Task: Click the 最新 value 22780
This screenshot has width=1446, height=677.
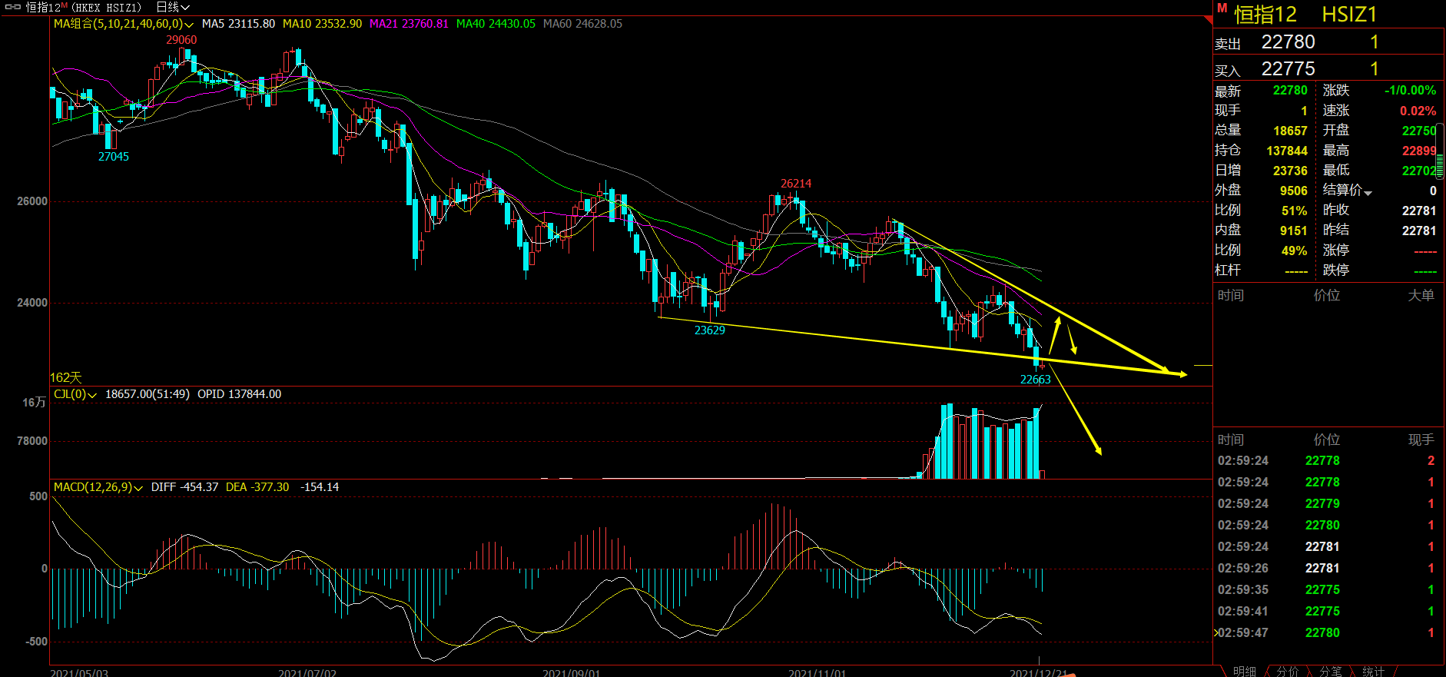Action: point(1290,91)
